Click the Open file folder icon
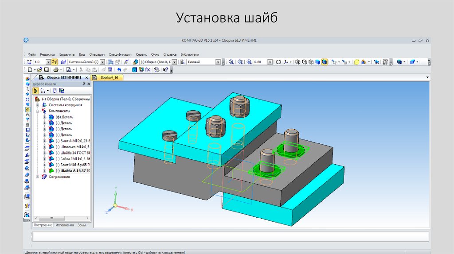This screenshot has height=254, width=454. pyautogui.click(x=39, y=69)
